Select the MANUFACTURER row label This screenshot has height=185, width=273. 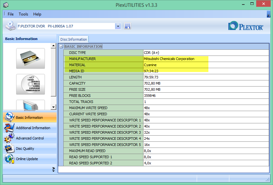(82, 59)
